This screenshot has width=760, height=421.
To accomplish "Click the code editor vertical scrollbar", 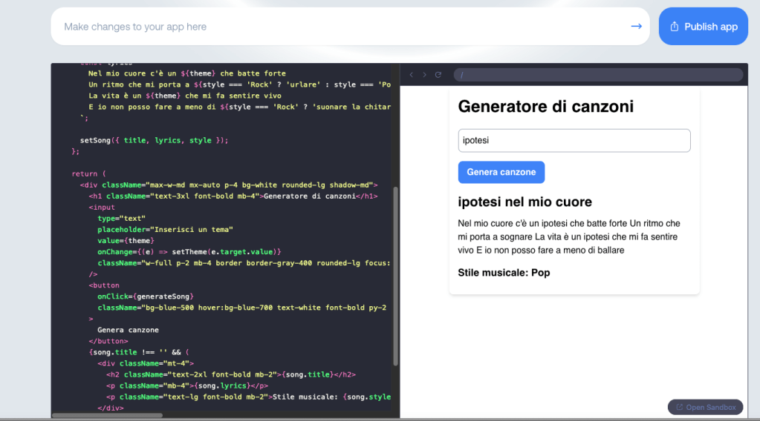I will [x=395, y=274].
